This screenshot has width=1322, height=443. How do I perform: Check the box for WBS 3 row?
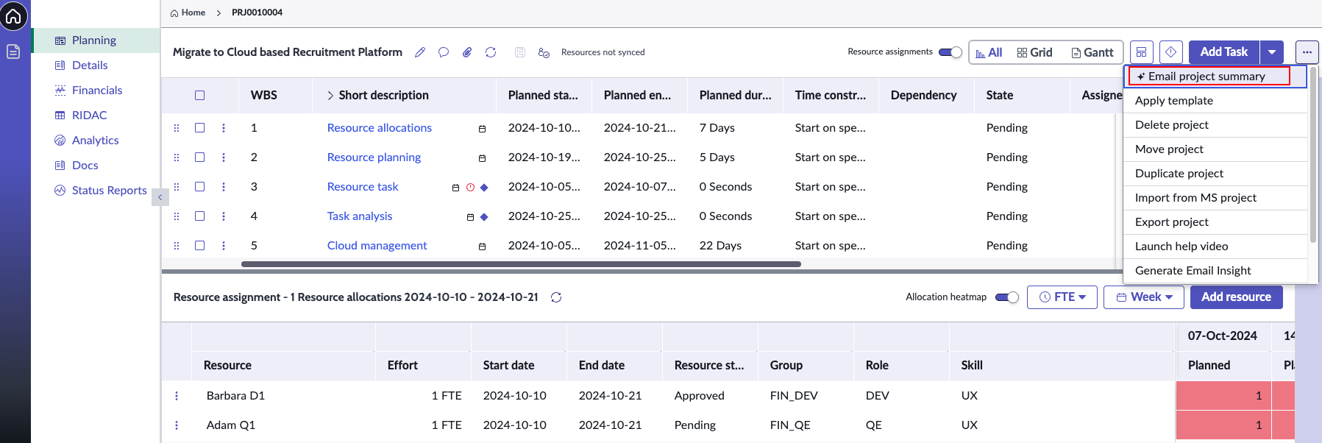click(199, 187)
